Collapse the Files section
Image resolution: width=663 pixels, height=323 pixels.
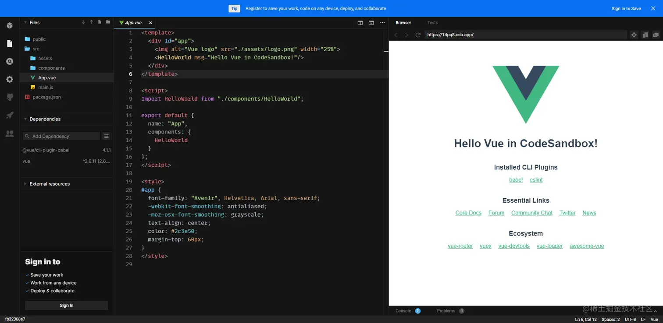[25, 22]
